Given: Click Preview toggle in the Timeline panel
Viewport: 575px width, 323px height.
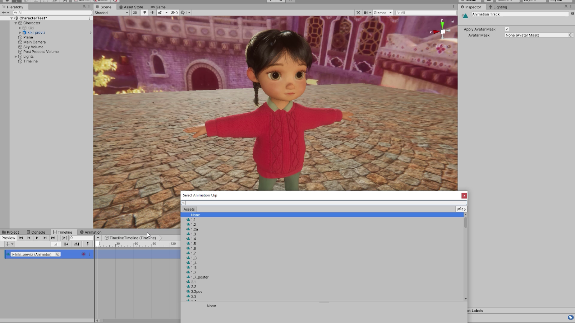Looking at the screenshot, I should click(x=8, y=238).
